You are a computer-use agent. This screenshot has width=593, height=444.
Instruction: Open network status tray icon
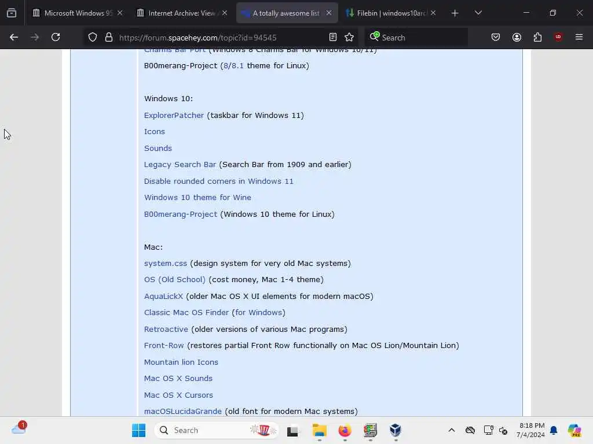click(x=488, y=430)
